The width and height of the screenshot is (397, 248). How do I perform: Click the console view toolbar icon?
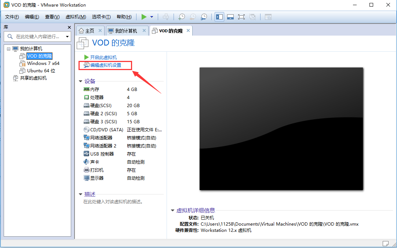point(268,17)
